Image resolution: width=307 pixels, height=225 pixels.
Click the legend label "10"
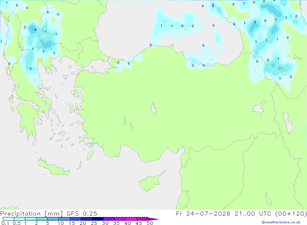61,223
